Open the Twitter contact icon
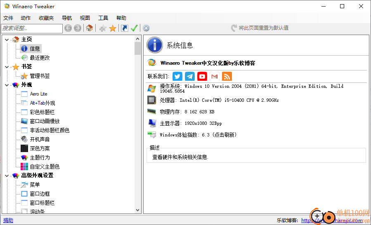This screenshot has height=225, width=371. click(x=177, y=76)
